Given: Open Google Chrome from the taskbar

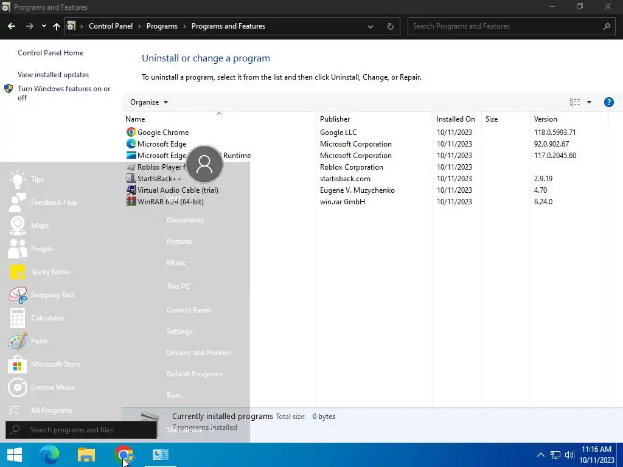Looking at the screenshot, I should point(124,455).
